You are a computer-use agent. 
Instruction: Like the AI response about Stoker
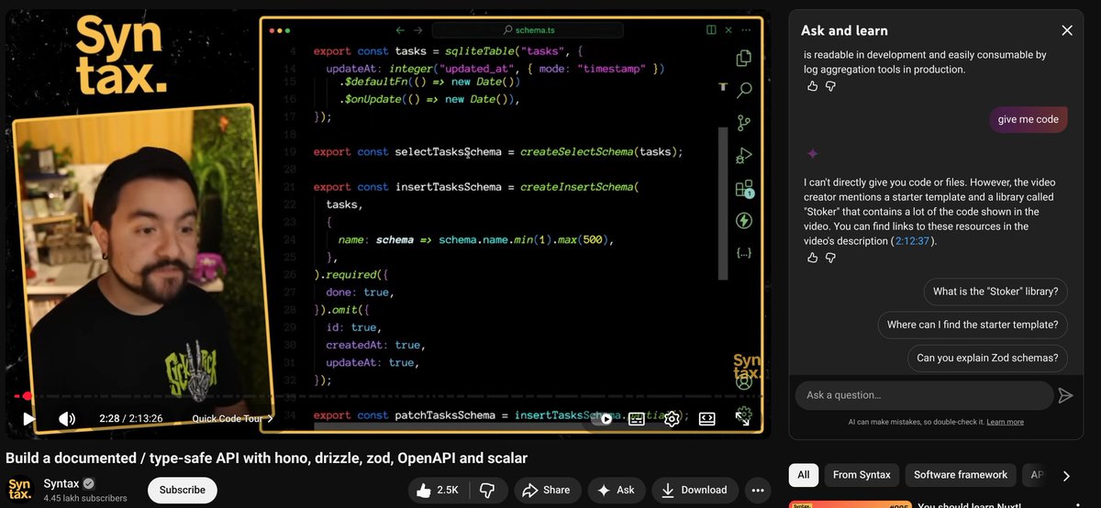point(812,258)
